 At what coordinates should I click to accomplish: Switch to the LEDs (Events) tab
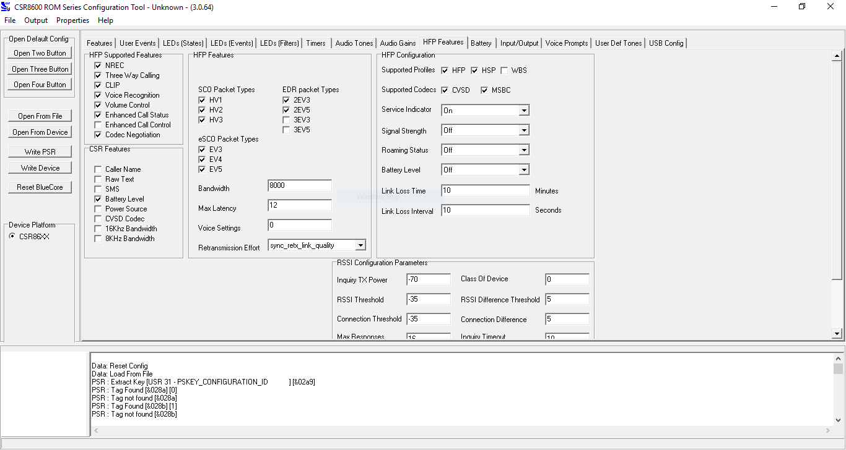tap(232, 43)
